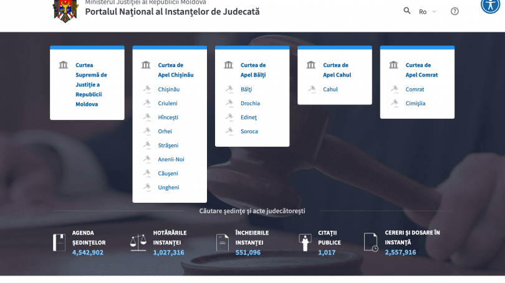Open Agenda ședințelor section

(89, 238)
